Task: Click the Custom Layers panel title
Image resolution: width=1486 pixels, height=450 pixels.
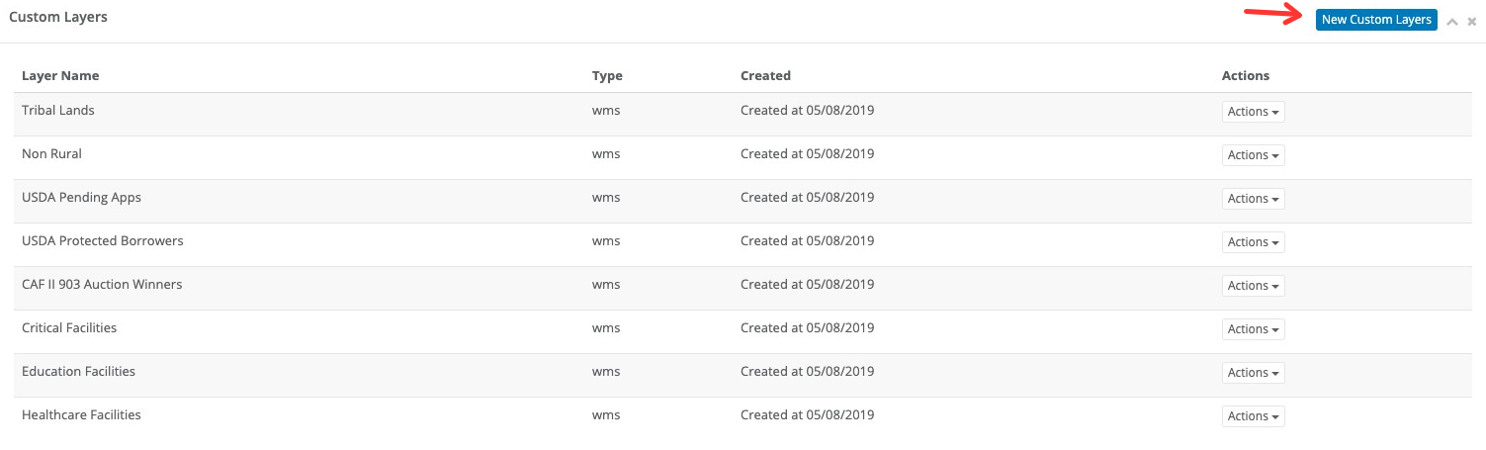Action: pos(58,18)
